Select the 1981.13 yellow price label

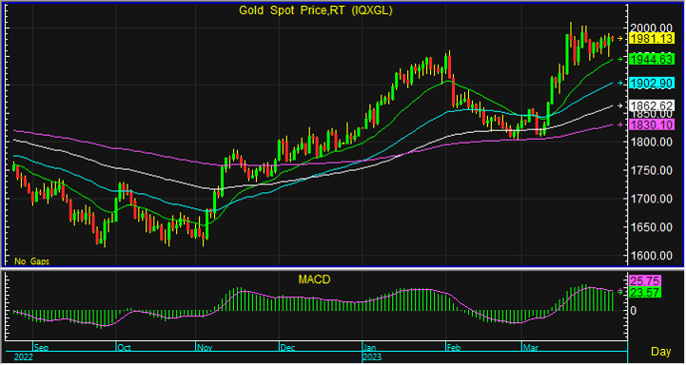(x=652, y=39)
